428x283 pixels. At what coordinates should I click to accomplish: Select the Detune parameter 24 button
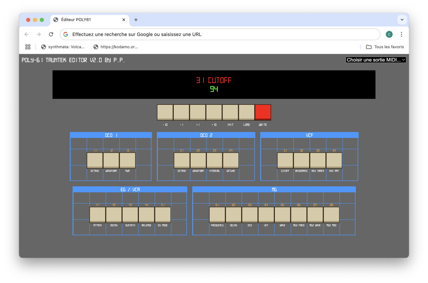(x=231, y=160)
